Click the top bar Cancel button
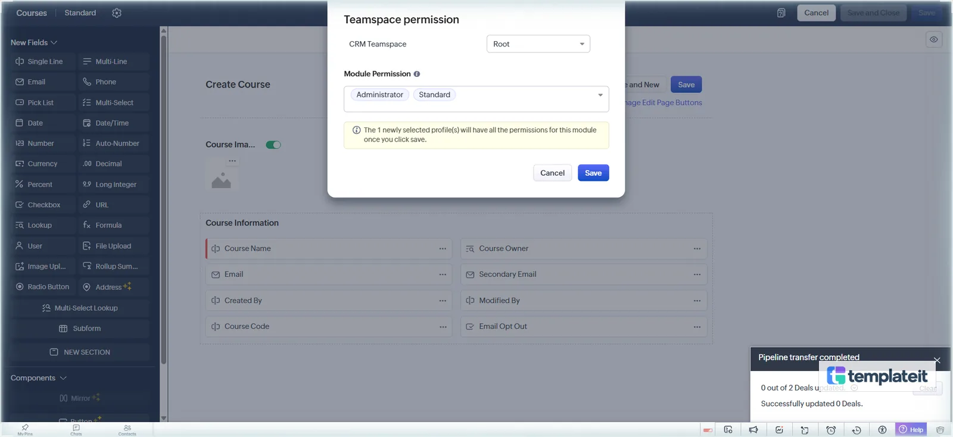The image size is (953, 437). 816,13
